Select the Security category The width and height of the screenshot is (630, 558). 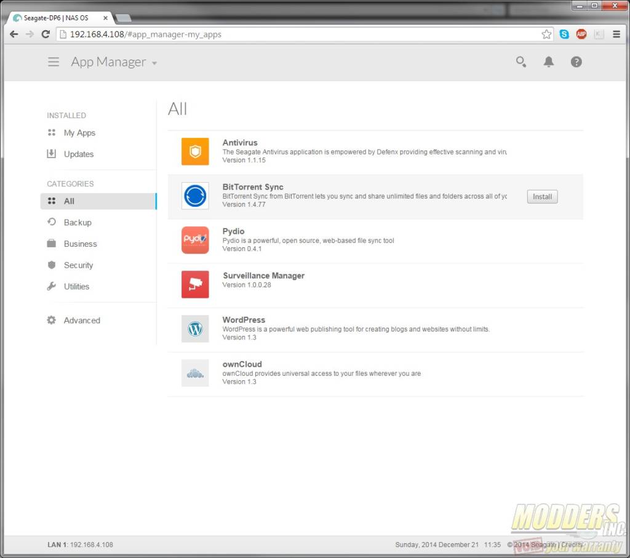click(78, 265)
